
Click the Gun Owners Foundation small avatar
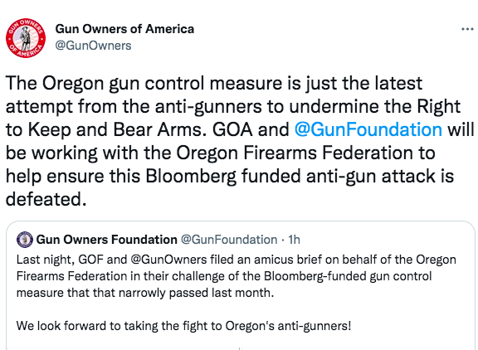(25, 240)
